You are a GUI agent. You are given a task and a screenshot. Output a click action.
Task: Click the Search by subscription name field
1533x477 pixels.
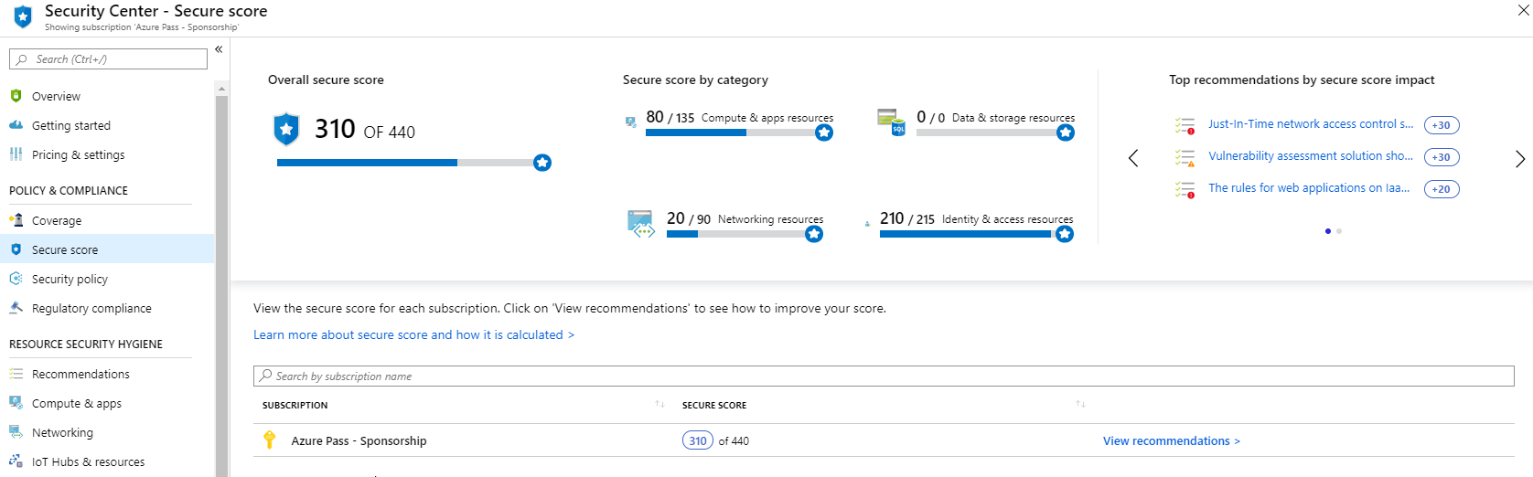[884, 376]
